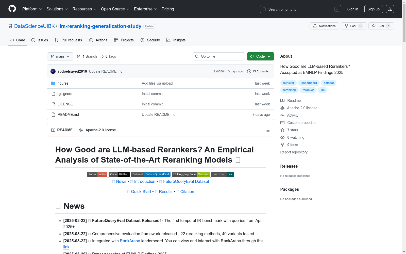Click the Notifications bell button
The image size is (406, 254).
coord(324,26)
